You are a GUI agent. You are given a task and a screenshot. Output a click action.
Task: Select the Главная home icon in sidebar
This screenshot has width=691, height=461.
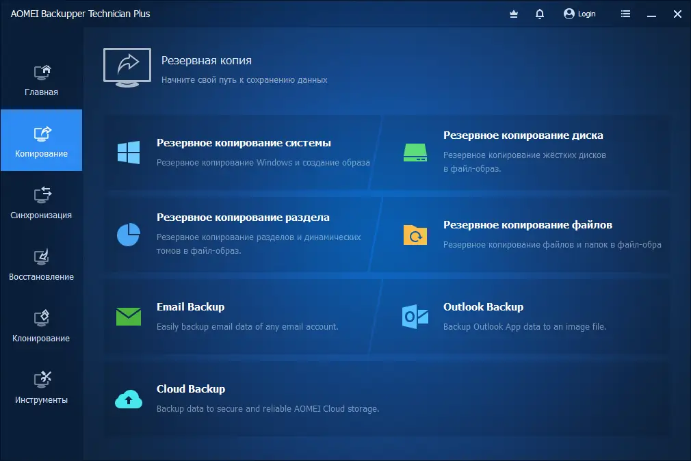click(x=41, y=72)
